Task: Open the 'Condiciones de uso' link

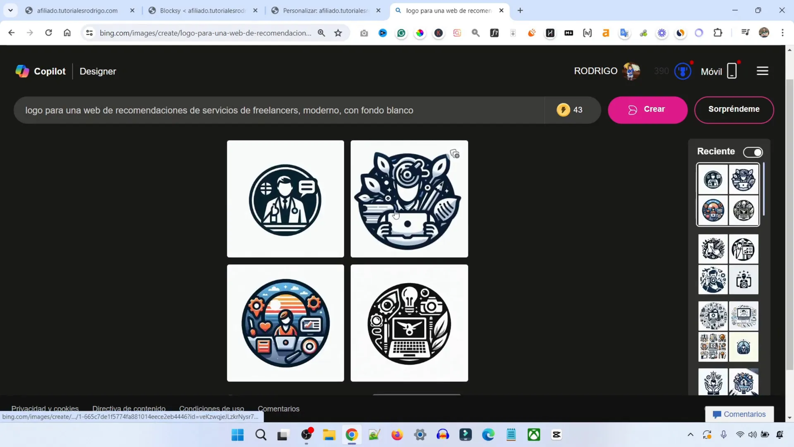Action: coord(211,408)
